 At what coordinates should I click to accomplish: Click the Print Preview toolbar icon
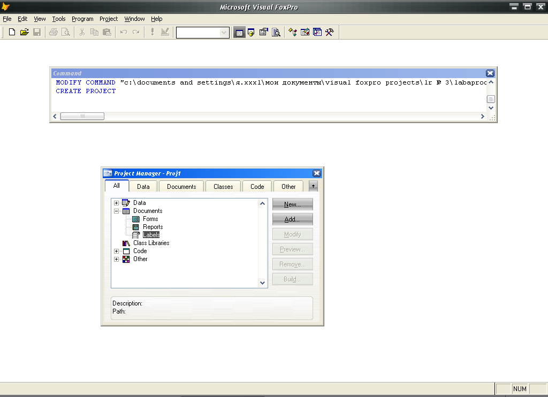(x=66, y=32)
